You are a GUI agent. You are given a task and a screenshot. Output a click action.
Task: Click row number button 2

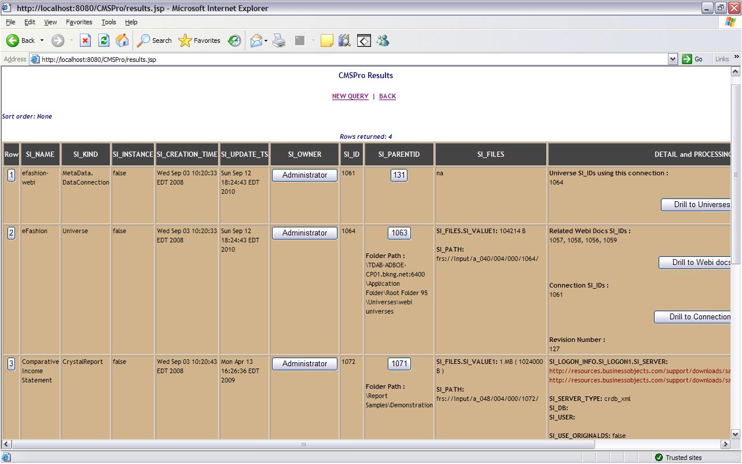point(11,233)
